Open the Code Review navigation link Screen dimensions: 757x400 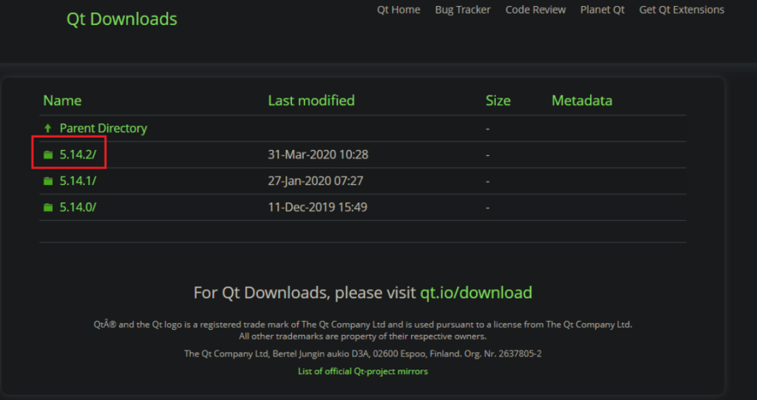tap(535, 10)
